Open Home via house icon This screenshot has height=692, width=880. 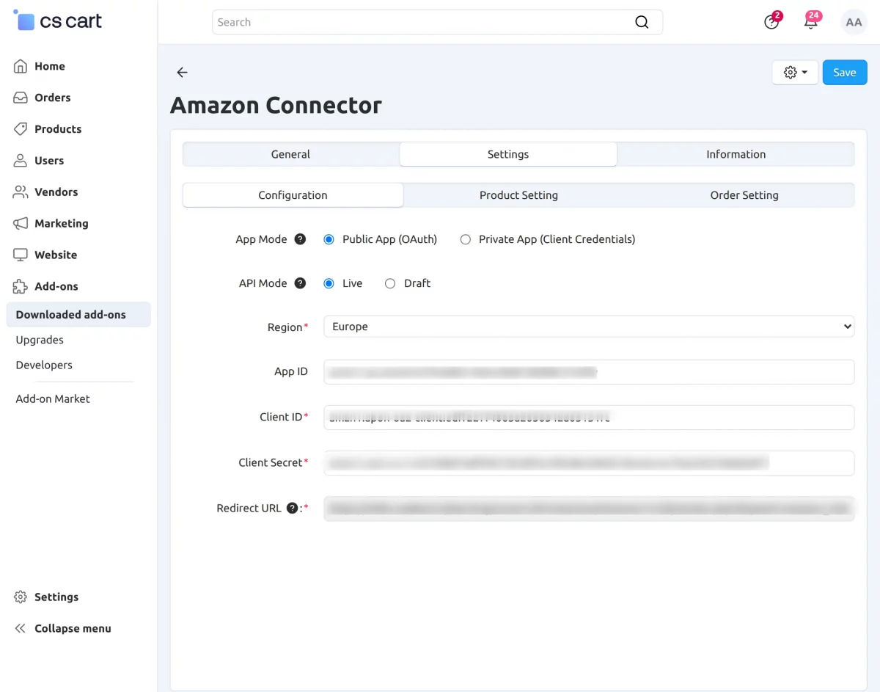point(21,66)
